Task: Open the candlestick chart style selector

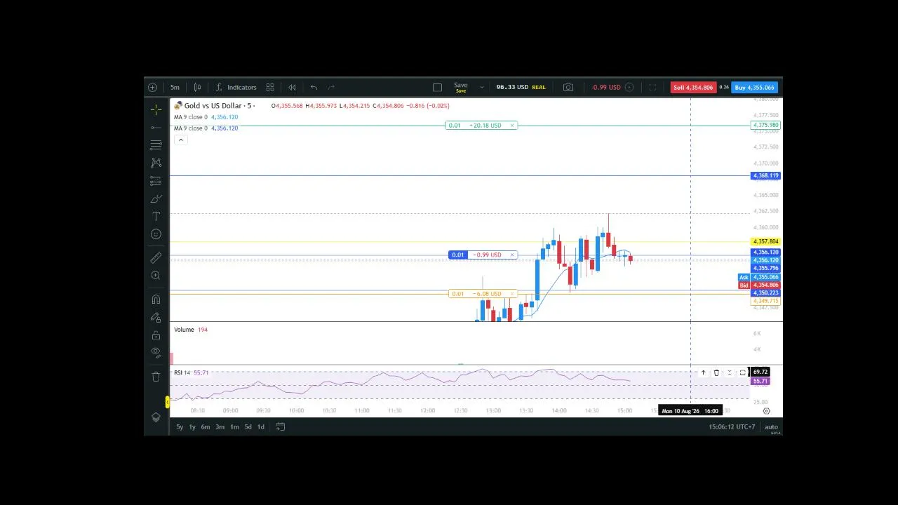Action: click(197, 88)
